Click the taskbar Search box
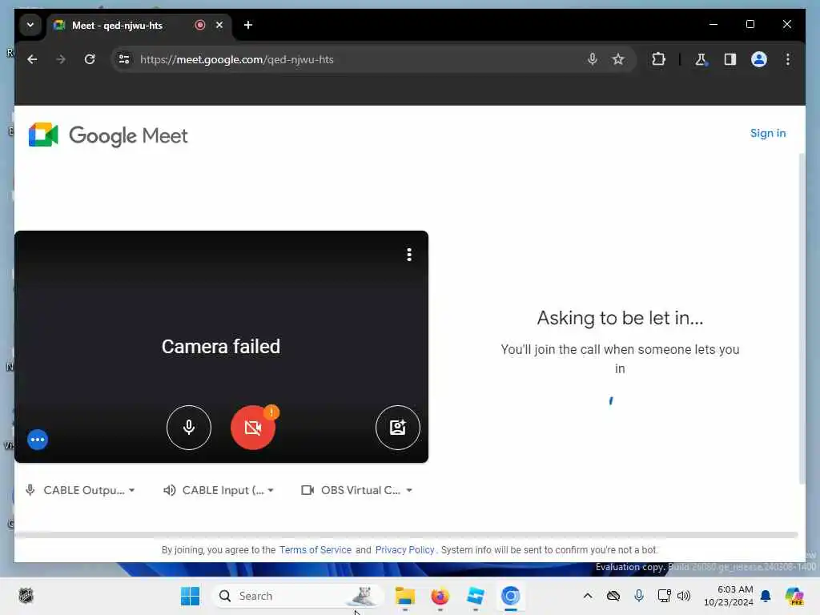 point(297,596)
